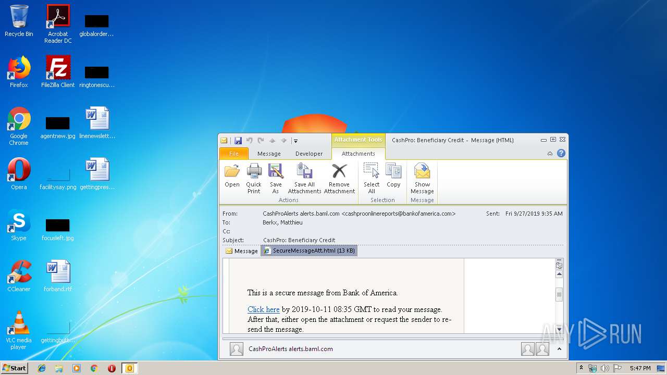Click the Attachment Tools contextual tab header
This screenshot has height=375, width=667.
pos(358,140)
